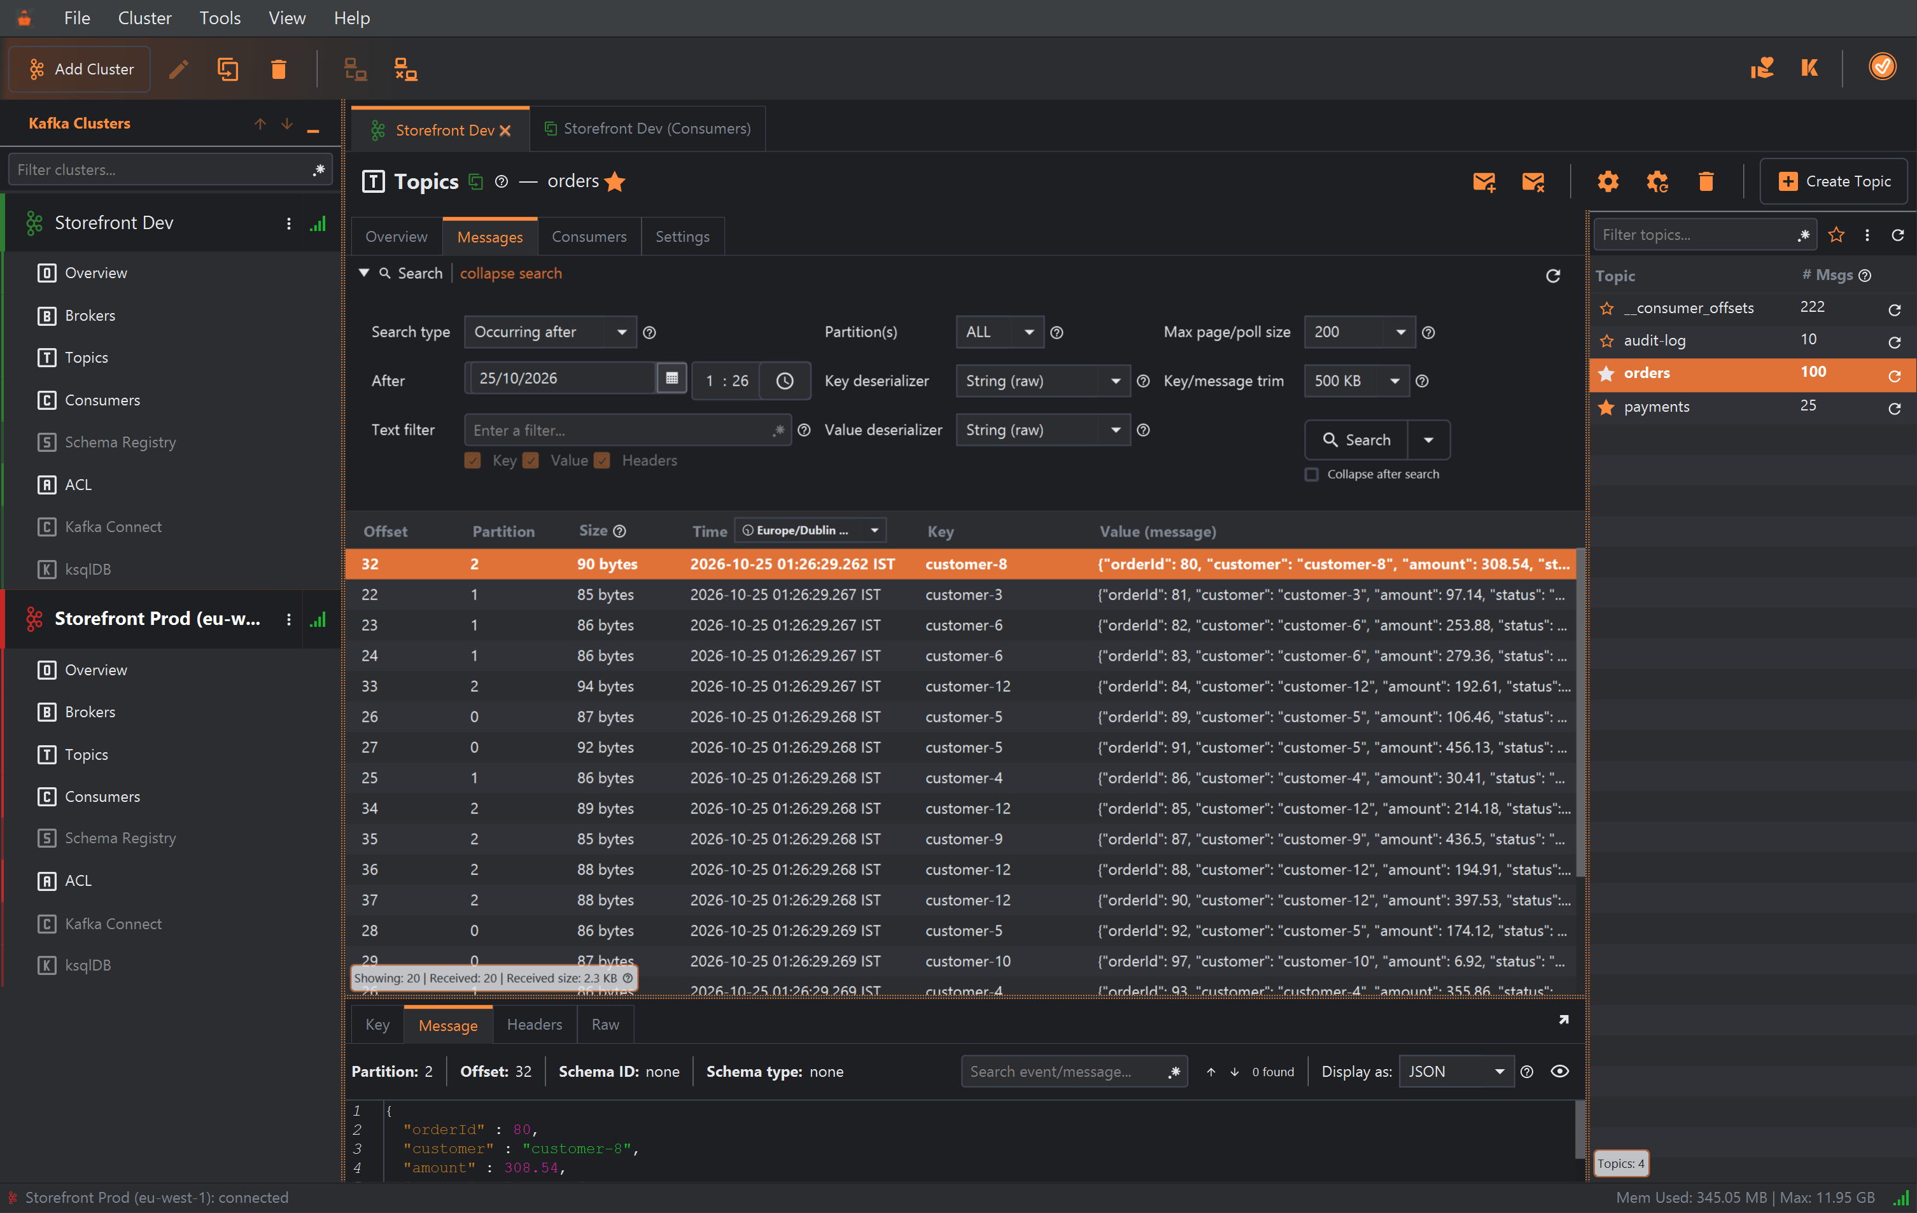This screenshot has height=1213, width=1917.
Task: Open calendar picker next to After date
Action: tap(671, 378)
